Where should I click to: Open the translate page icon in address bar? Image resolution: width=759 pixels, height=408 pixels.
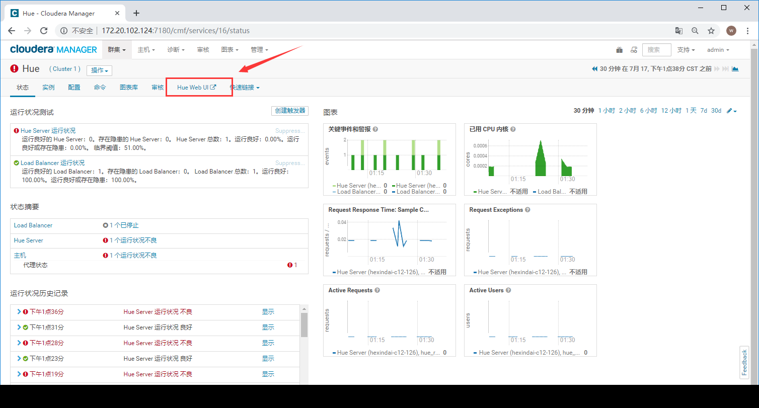(679, 31)
